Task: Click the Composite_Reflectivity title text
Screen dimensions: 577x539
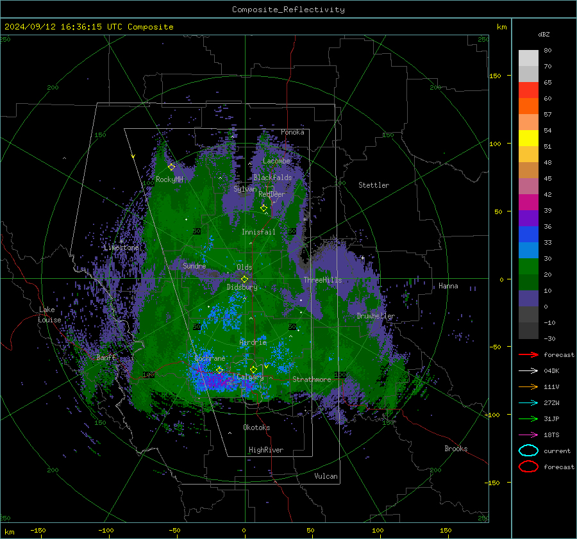Action: coord(288,10)
